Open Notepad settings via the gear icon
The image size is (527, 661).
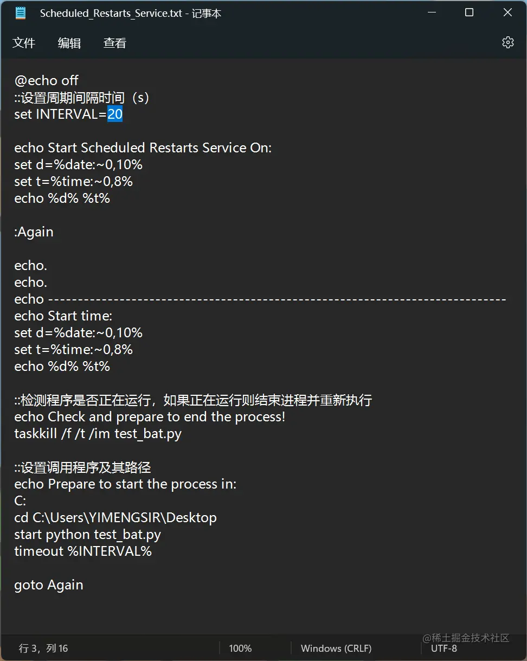pos(507,42)
